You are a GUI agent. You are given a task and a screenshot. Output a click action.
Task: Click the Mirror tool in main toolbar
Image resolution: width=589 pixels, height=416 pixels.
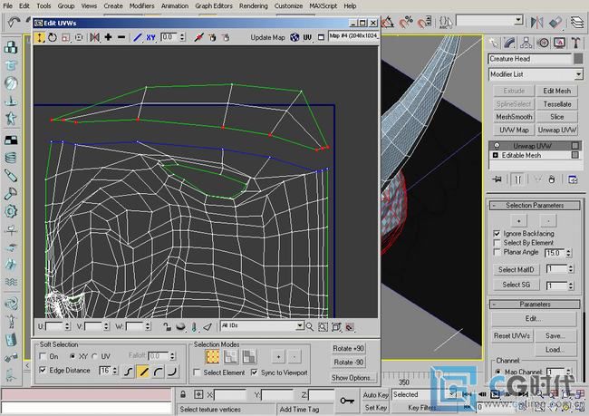pos(536,22)
